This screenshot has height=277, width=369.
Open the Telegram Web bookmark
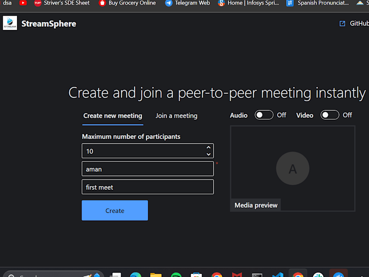(x=188, y=3)
